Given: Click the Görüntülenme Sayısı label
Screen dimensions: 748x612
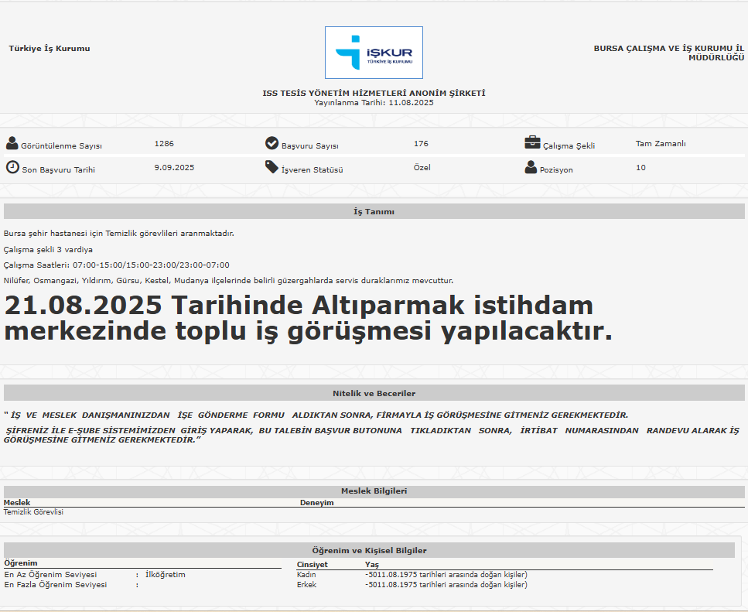Looking at the screenshot, I should (x=62, y=146).
